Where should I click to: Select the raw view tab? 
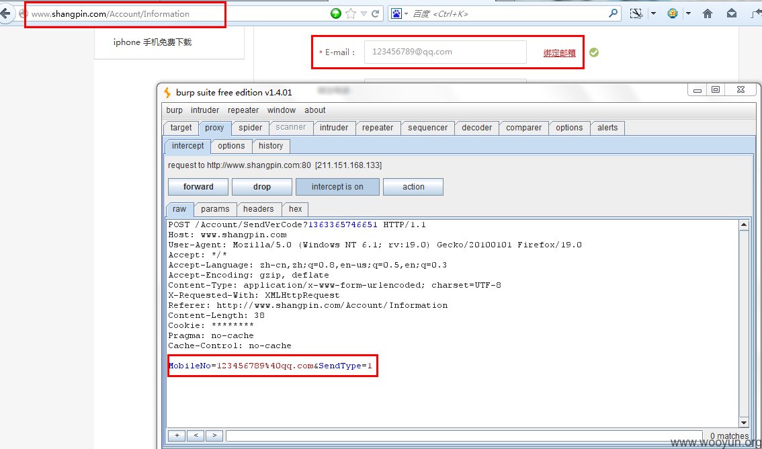click(179, 209)
